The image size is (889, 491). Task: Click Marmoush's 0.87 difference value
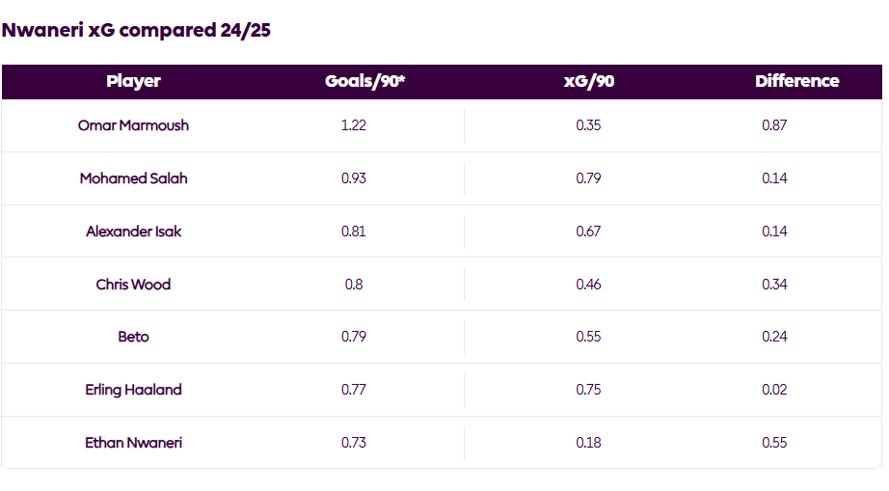[774, 125]
